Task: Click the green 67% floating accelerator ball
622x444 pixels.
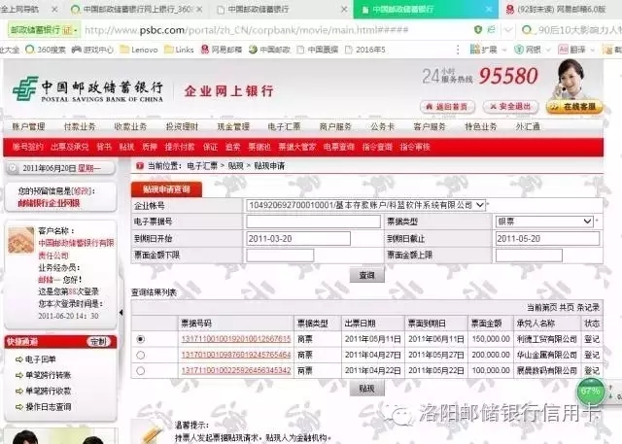Action: point(590,392)
